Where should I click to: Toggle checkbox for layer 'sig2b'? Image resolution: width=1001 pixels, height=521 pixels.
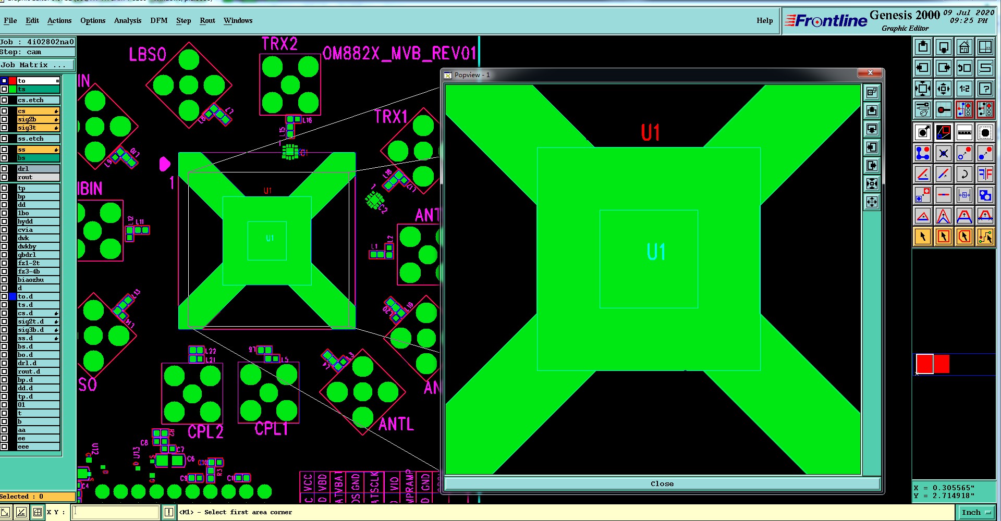click(4, 119)
